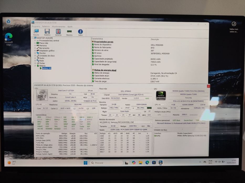Select the Portas tree item
Viewport: 245px width, 183px height.
point(42,63)
